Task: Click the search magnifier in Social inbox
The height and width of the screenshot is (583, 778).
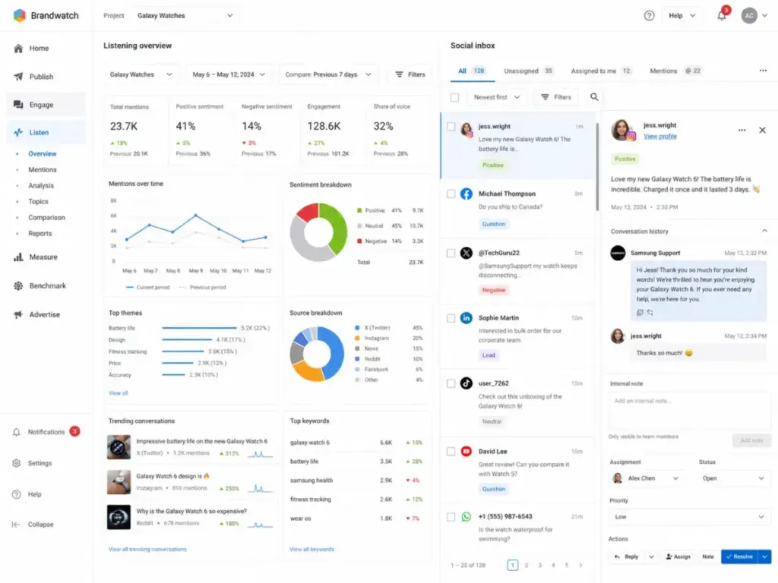Action: click(x=594, y=97)
